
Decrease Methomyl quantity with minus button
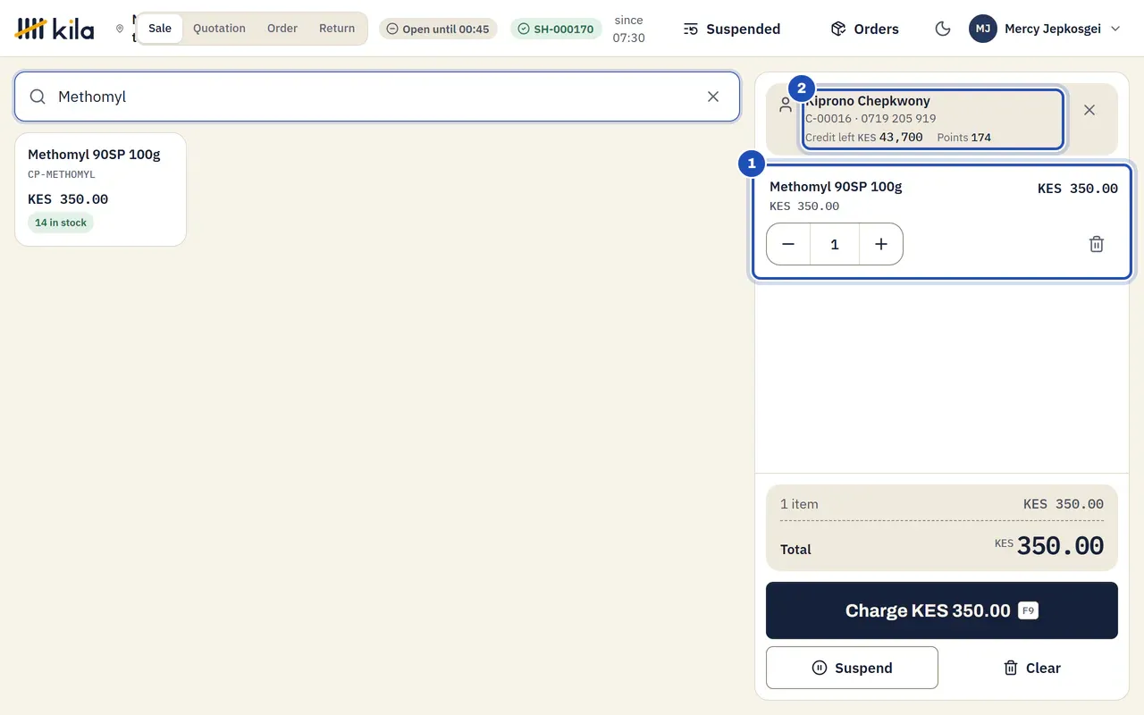(x=788, y=244)
